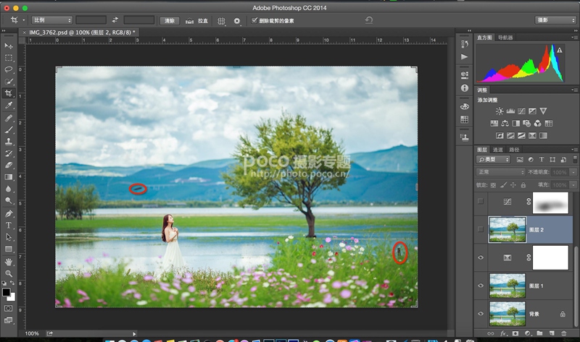Select the Zoom tool in the toolbar

(x=9, y=273)
